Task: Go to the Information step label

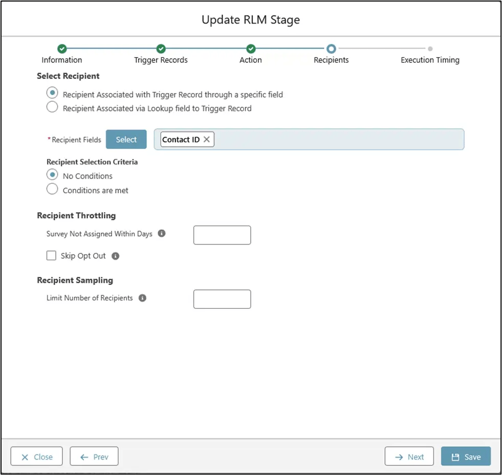Action: (62, 60)
